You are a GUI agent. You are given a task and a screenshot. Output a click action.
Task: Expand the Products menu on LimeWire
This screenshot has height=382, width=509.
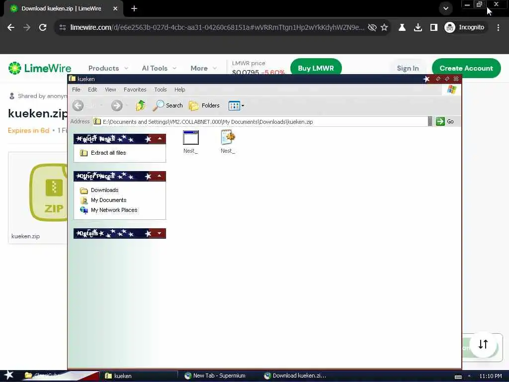click(108, 68)
